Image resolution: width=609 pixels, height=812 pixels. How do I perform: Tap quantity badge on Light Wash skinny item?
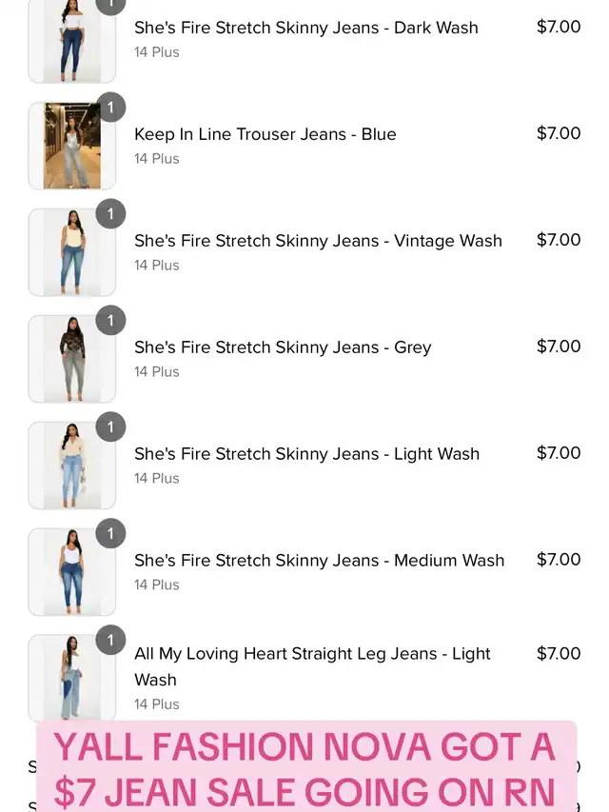[110, 427]
